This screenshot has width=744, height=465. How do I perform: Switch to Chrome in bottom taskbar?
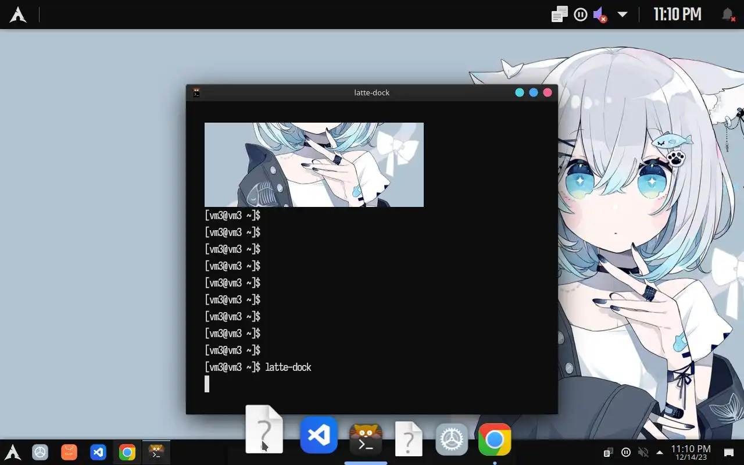pos(127,452)
